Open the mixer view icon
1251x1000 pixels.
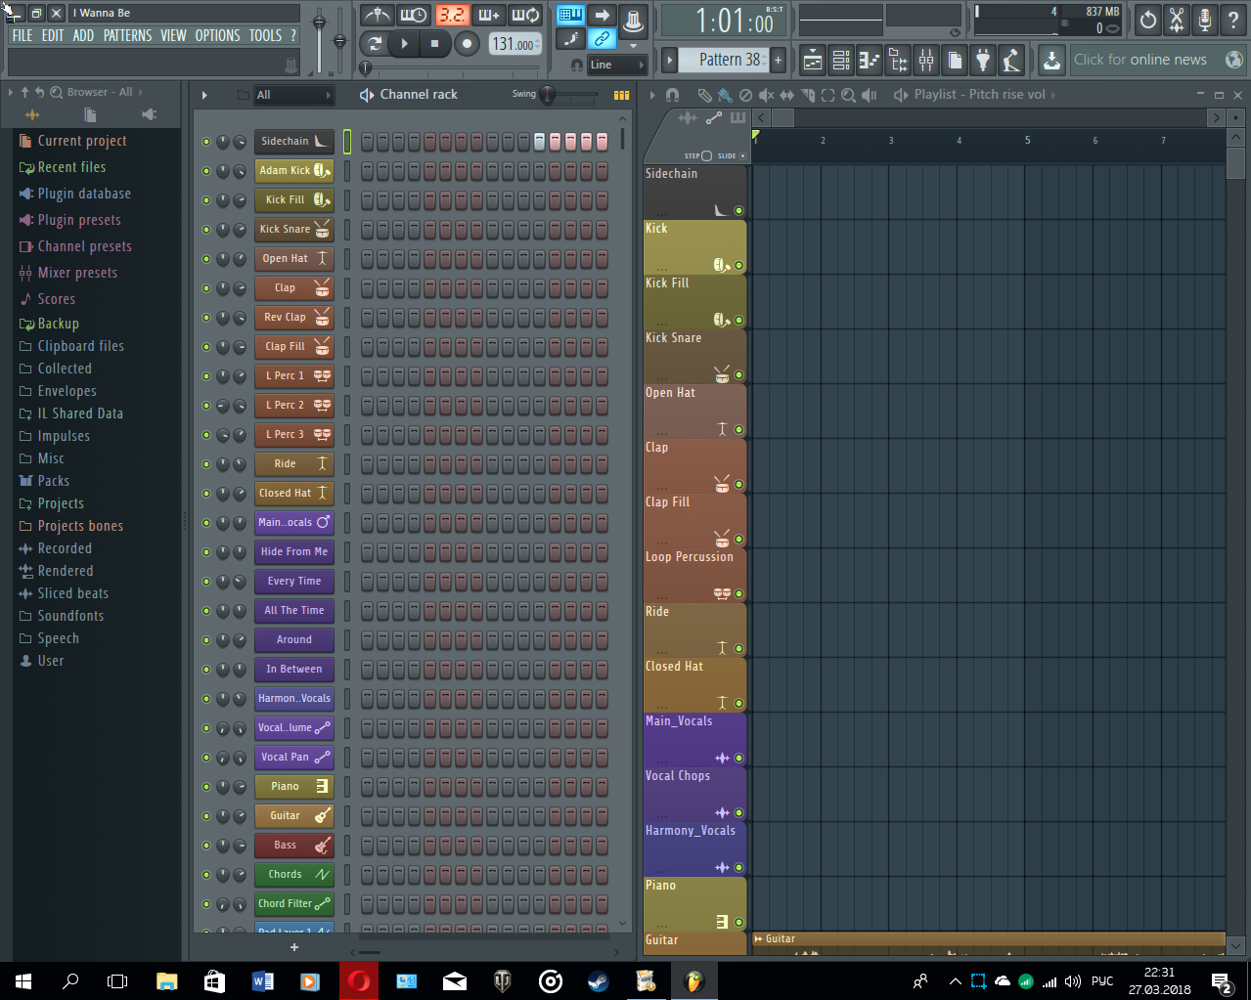click(x=925, y=61)
